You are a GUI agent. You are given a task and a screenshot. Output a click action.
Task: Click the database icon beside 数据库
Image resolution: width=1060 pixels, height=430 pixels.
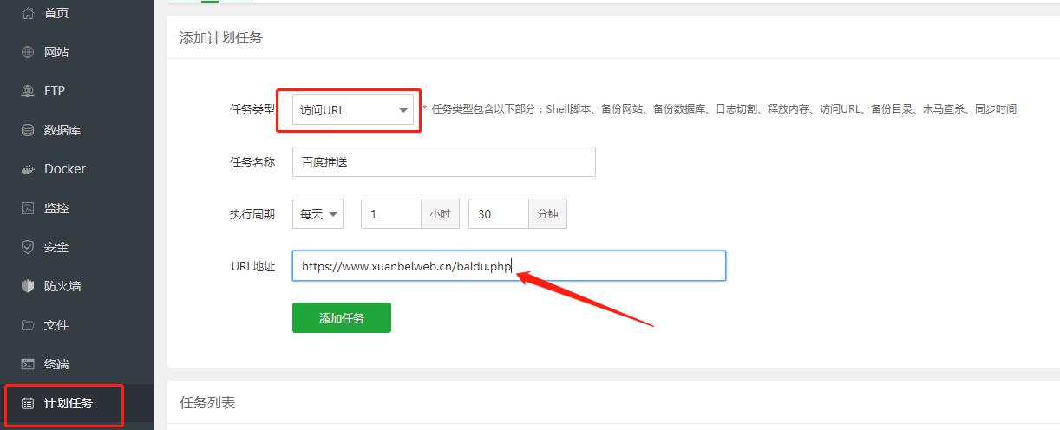[28, 130]
